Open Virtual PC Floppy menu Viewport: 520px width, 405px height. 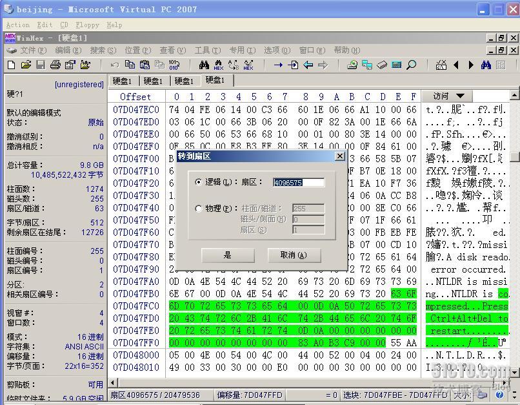pos(87,25)
